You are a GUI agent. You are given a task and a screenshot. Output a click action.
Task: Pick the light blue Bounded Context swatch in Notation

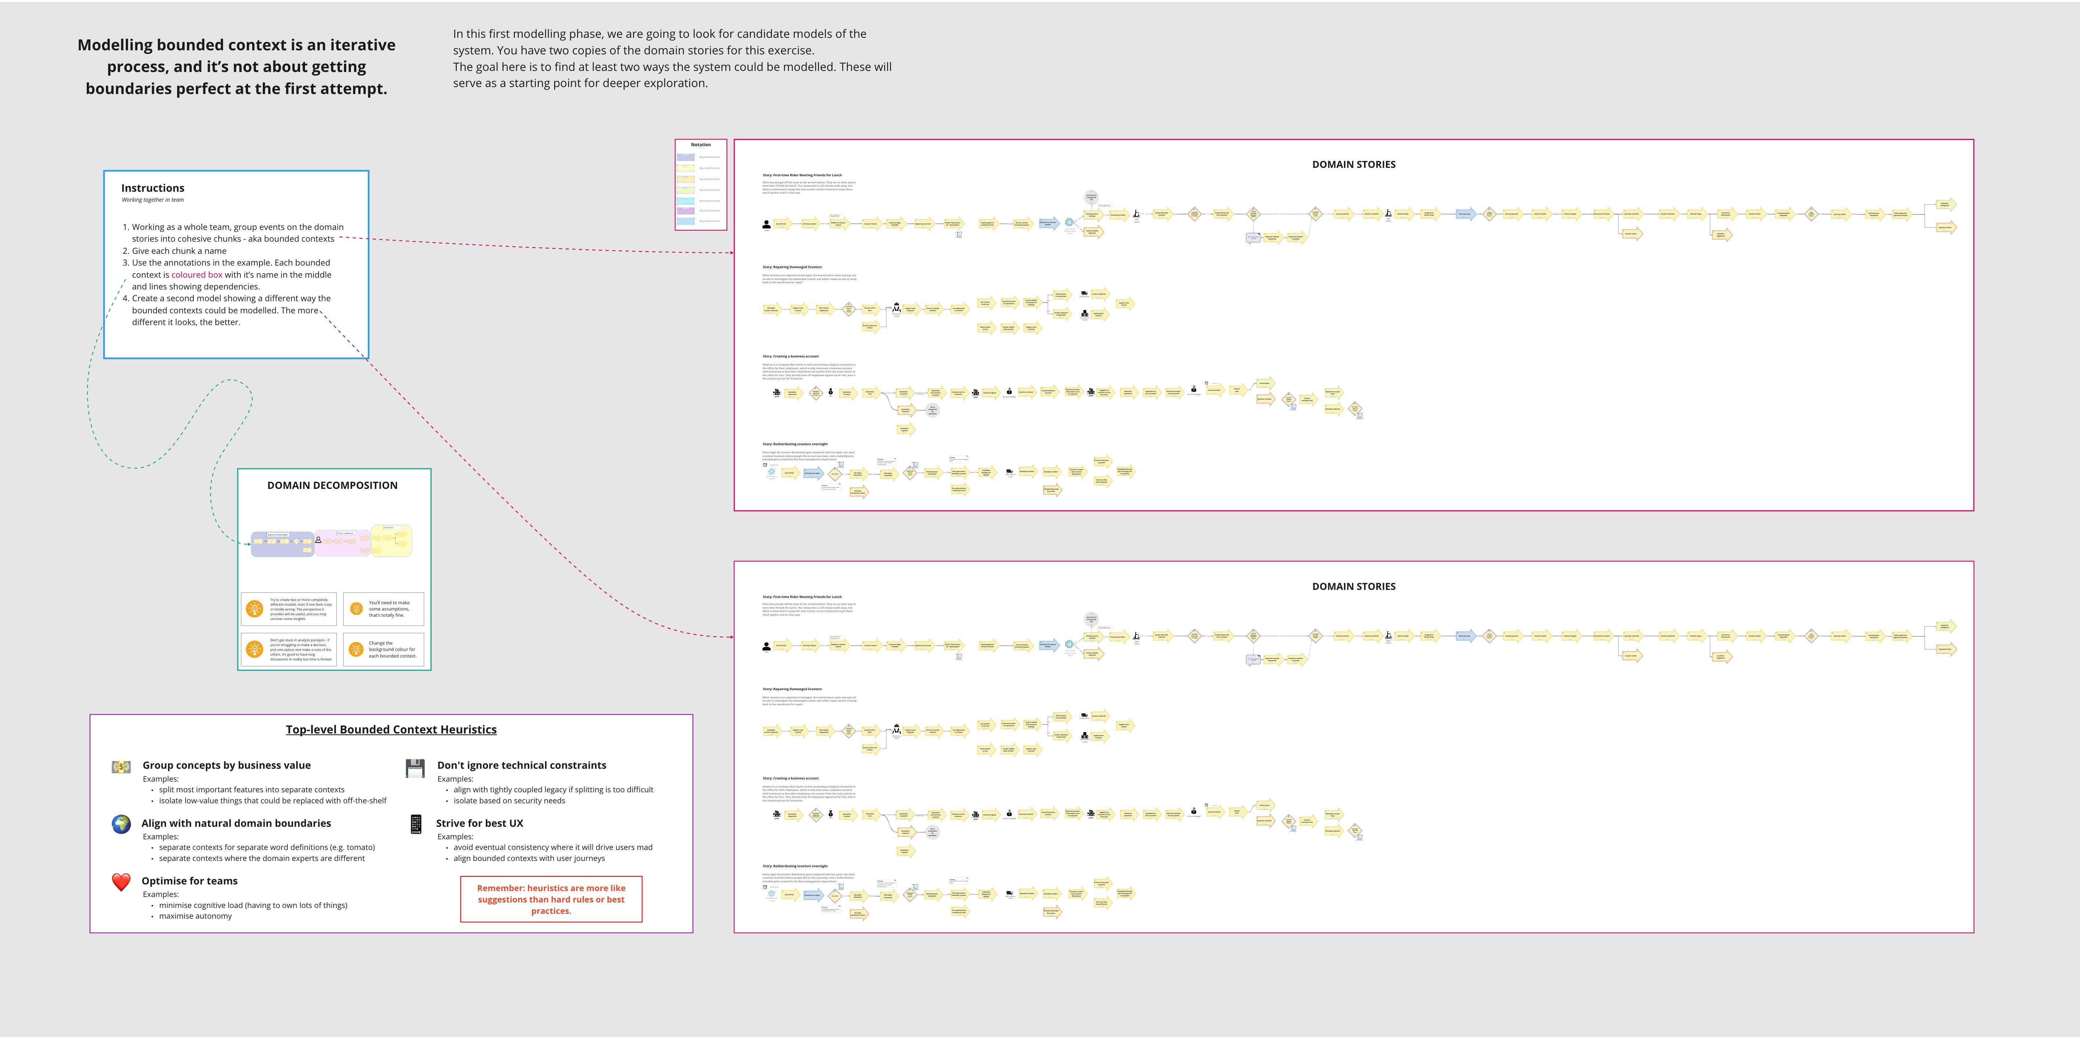(x=685, y=220)
